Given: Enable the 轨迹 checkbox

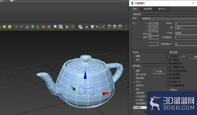Looking at the screenshot, I should [x=134, y=89].
